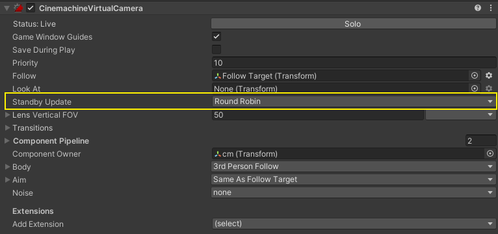Click the Follow Target (Transform) field
The image size is (498, 234).
(340, 76)
